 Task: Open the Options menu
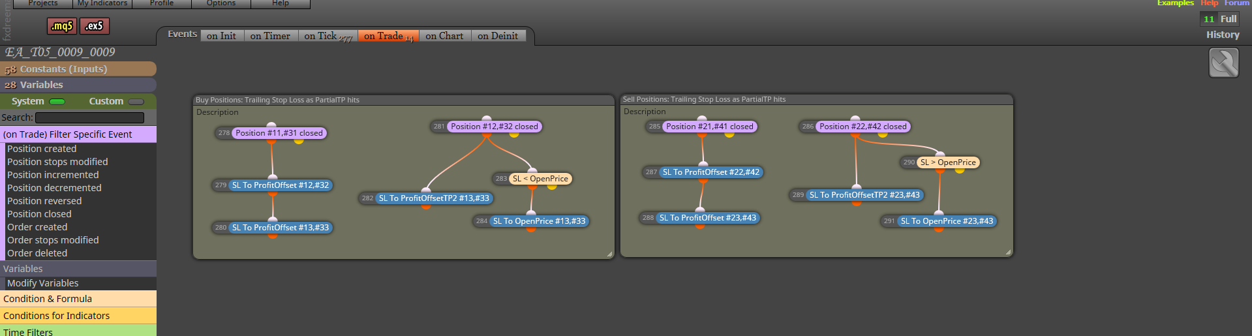(221, 3)
